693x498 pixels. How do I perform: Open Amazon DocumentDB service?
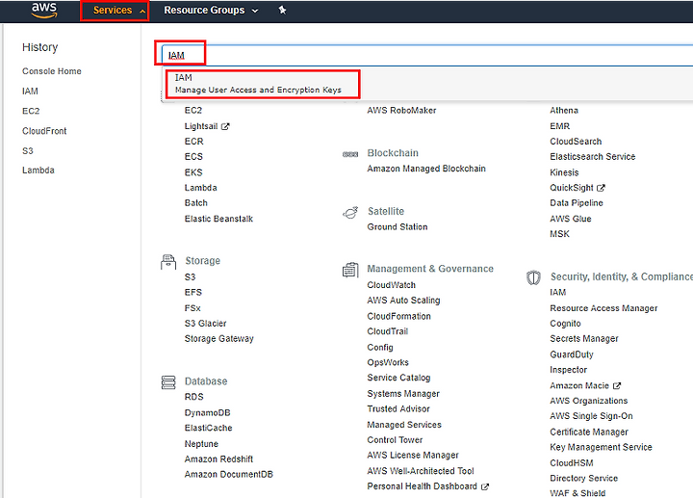[x=228, y=475]
